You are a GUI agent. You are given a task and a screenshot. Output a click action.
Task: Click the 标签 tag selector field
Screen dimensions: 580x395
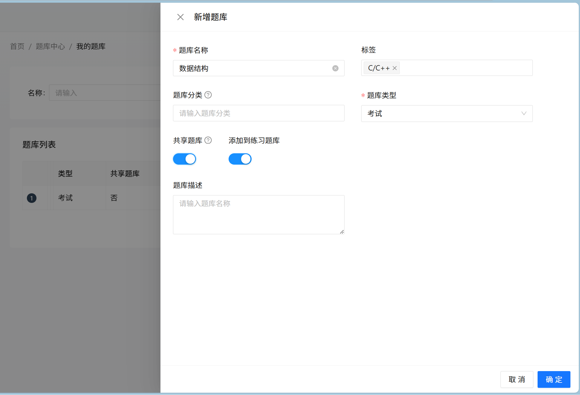[466, 68]
